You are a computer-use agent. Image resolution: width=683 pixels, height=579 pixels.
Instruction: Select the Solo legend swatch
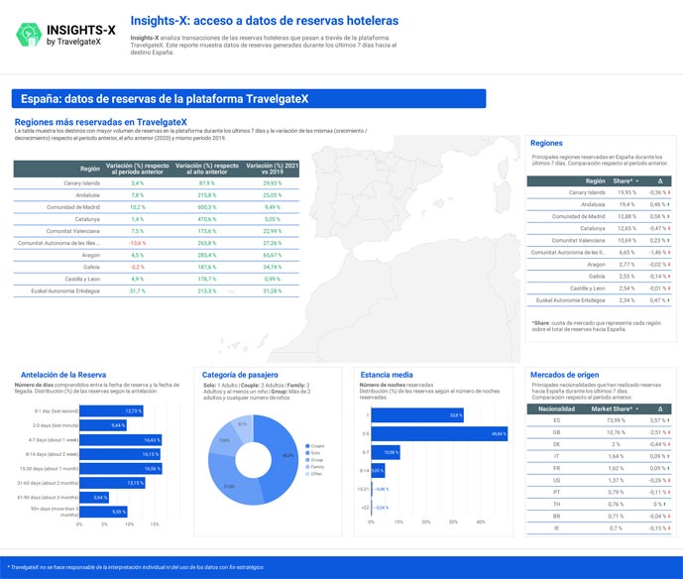[x=307, y=453]
